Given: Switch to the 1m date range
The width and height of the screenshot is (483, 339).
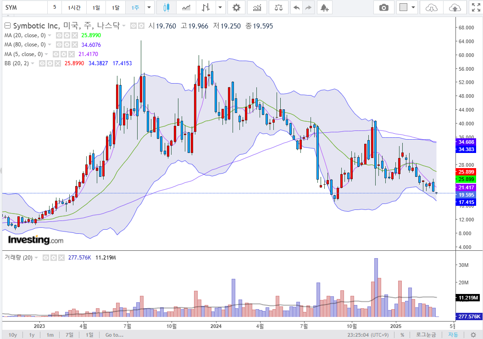Looking at the screenshot, I should pyautogui.click(x=50, y=335).
